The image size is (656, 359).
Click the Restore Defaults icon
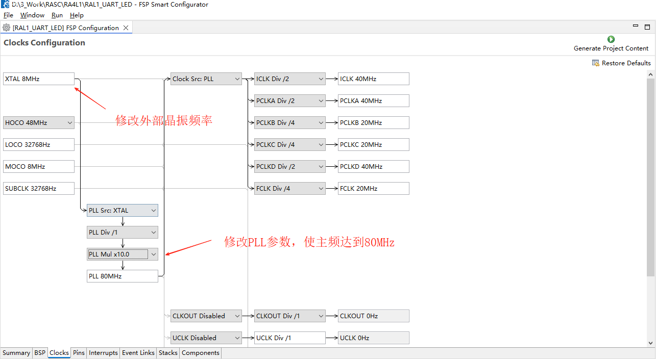click(596, 63)
